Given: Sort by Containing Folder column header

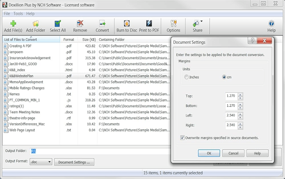Looking at the screenshot, I should (x=134, y=39).
